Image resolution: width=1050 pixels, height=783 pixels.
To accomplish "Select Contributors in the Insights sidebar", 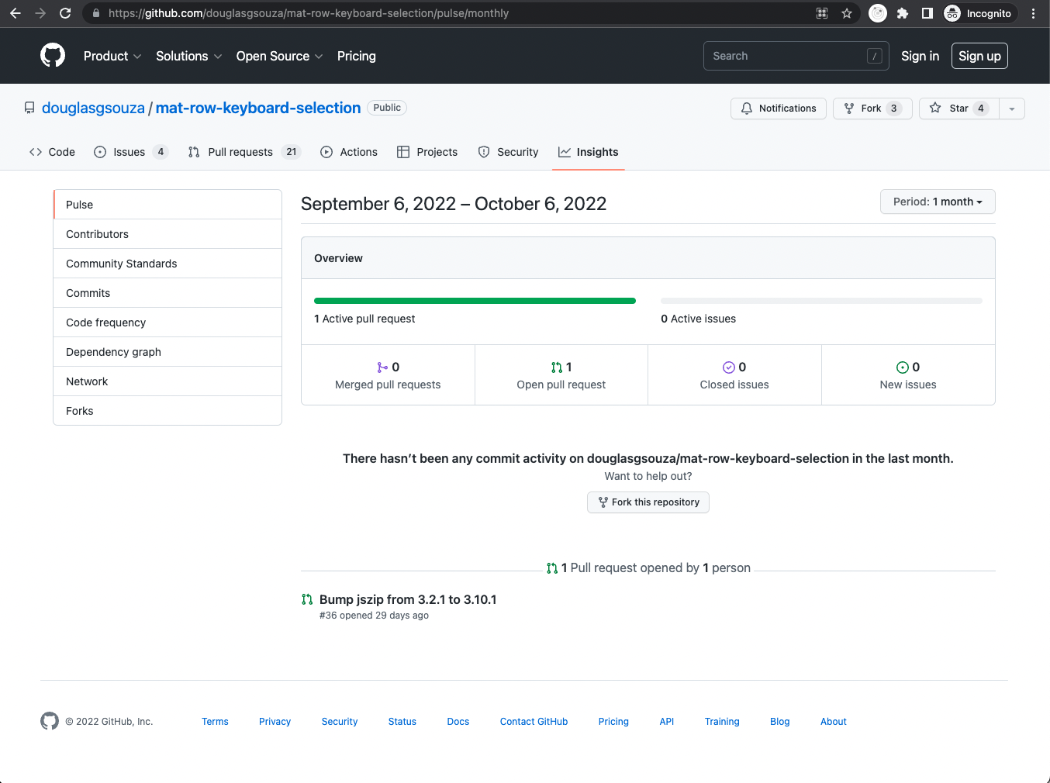I will [98, 234].
